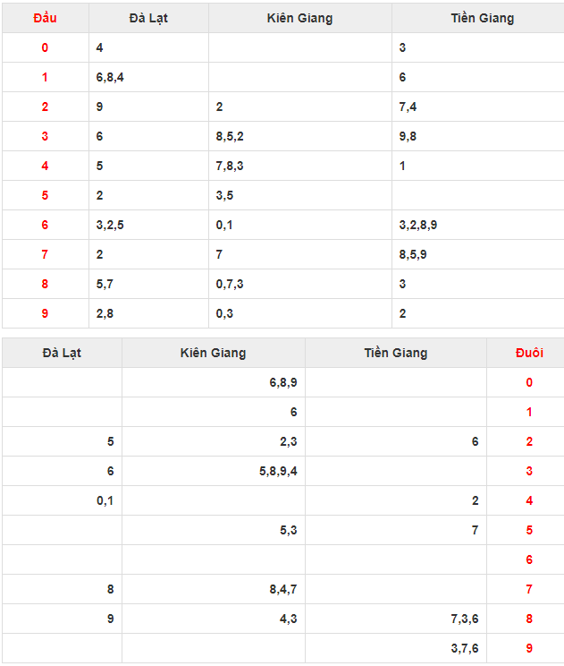Click Đà Lạt header in top table
The image size is (564, 666).
(148, 18)
